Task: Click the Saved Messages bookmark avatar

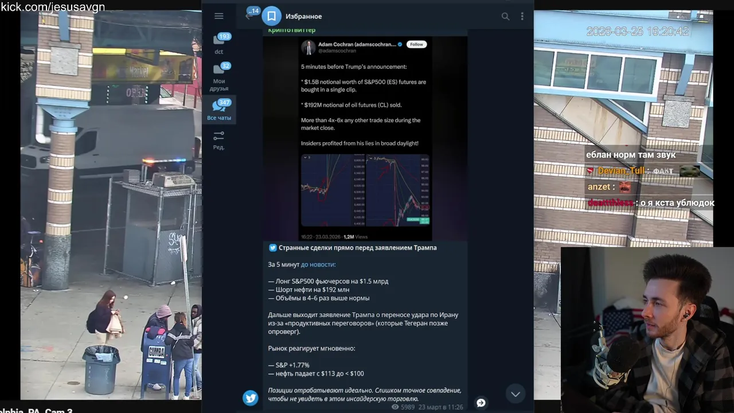Action: click(x=272, y=16)
